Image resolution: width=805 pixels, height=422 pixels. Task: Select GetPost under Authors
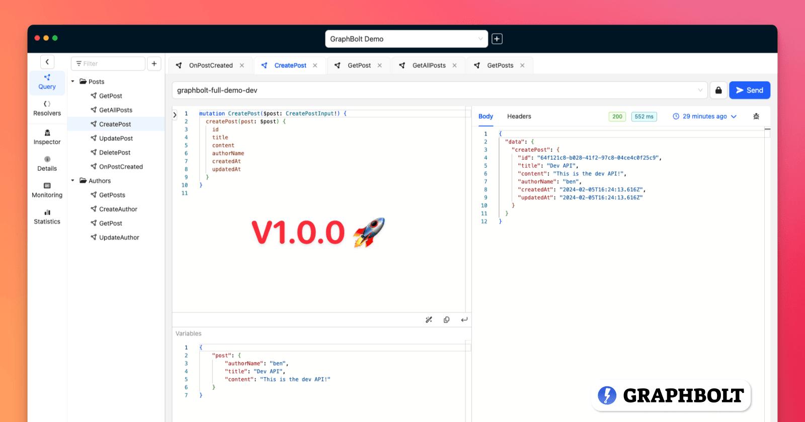tap(111, 223)
